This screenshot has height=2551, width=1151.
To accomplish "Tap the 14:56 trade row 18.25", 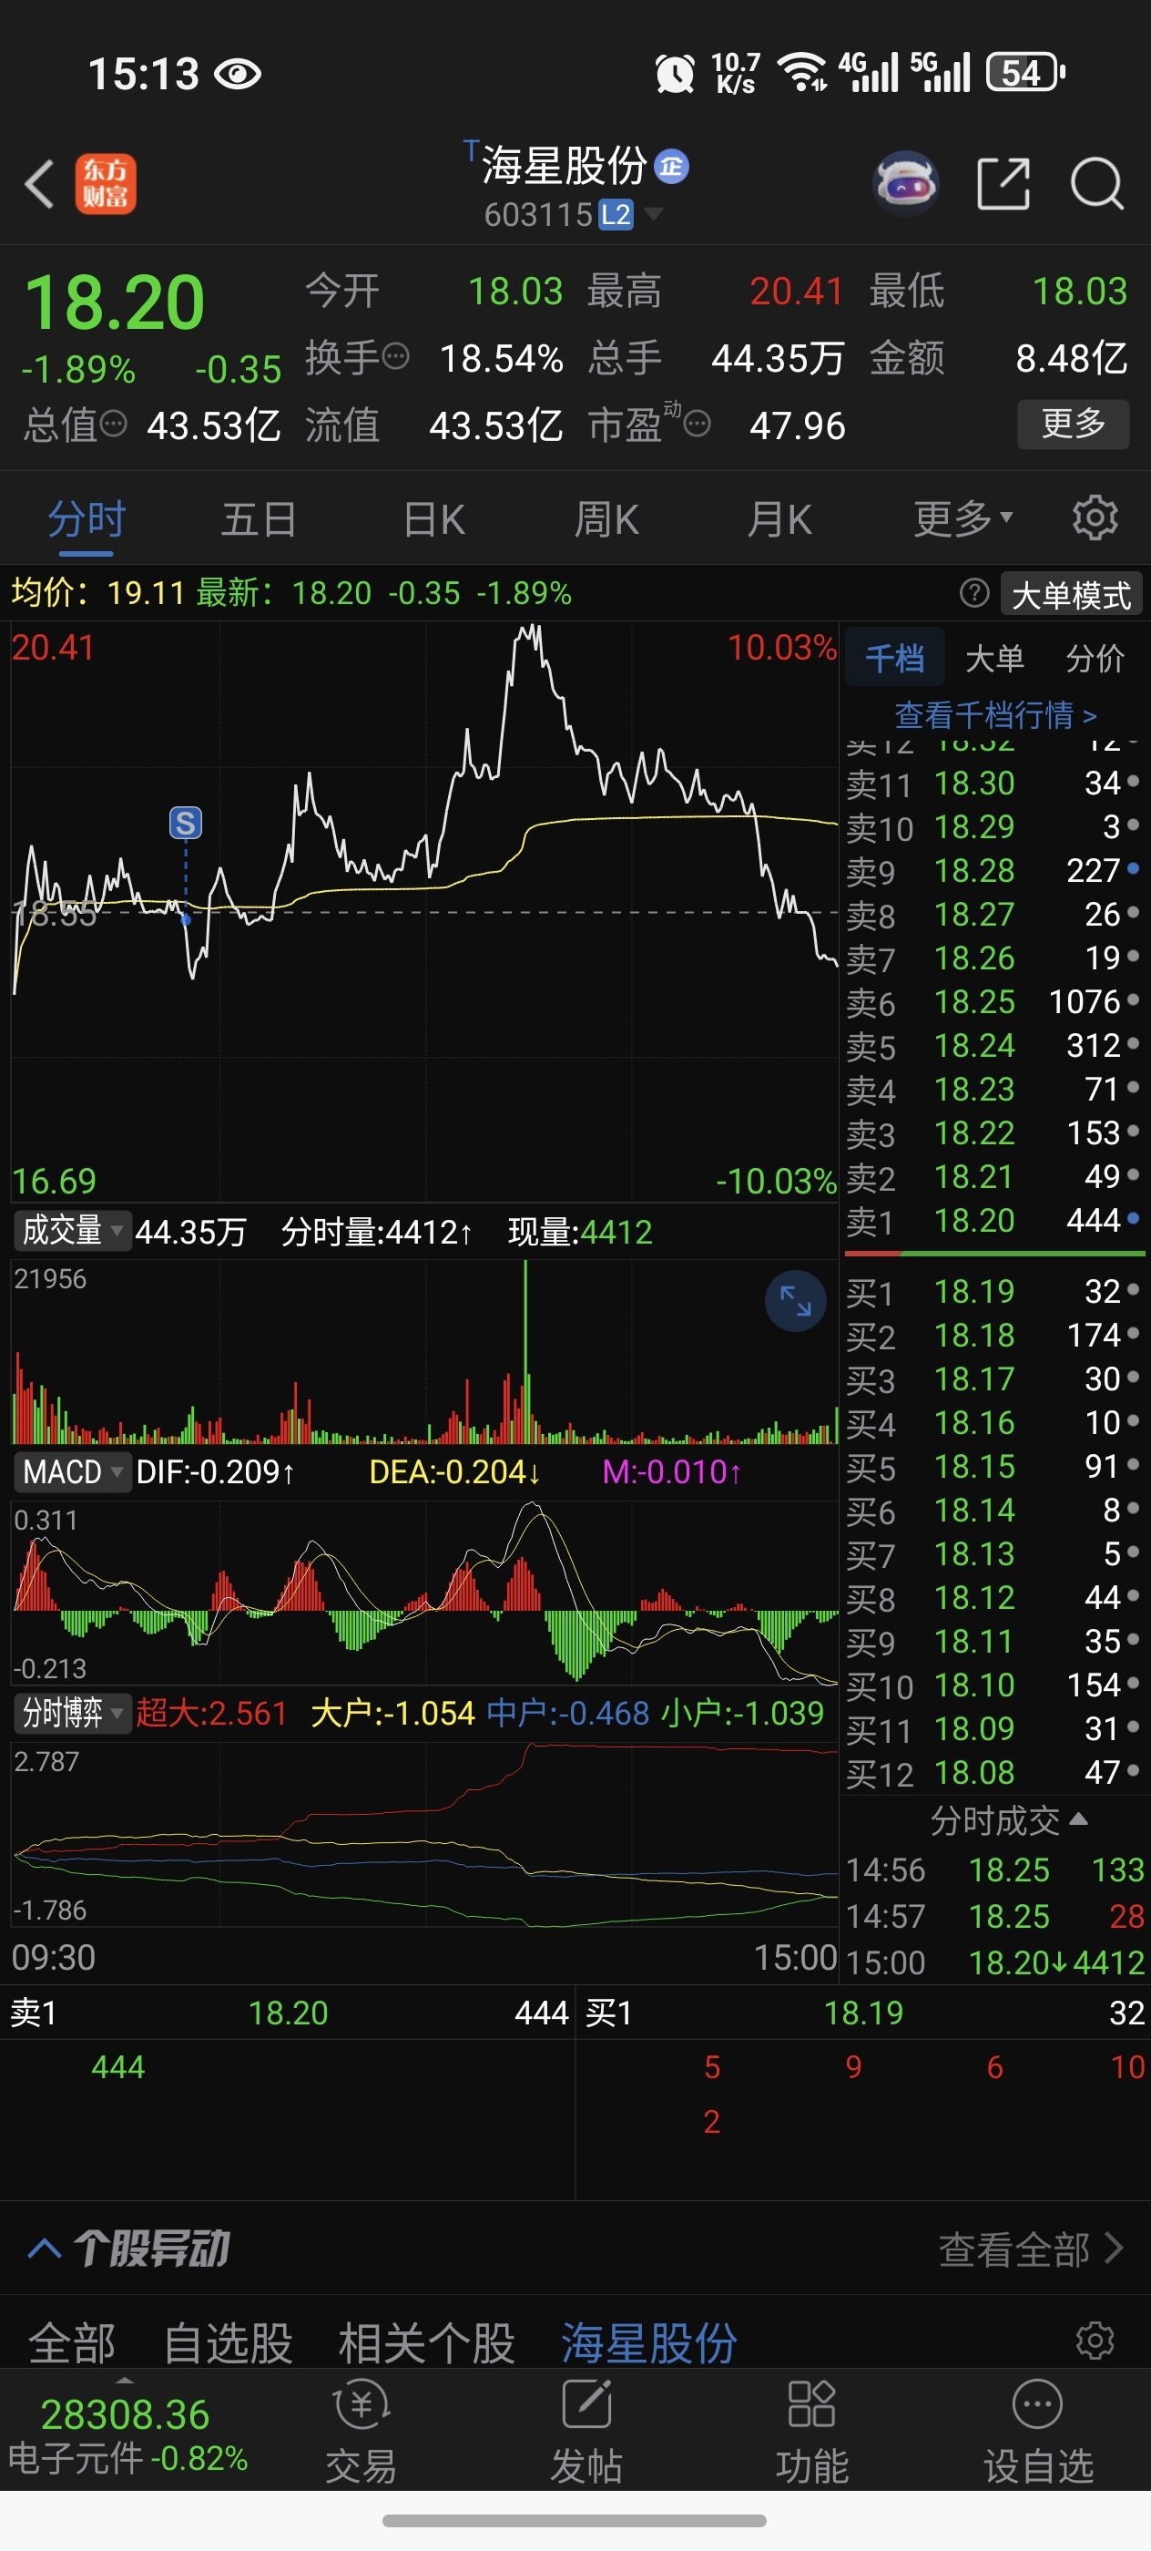I will [x=993, y=1870].
